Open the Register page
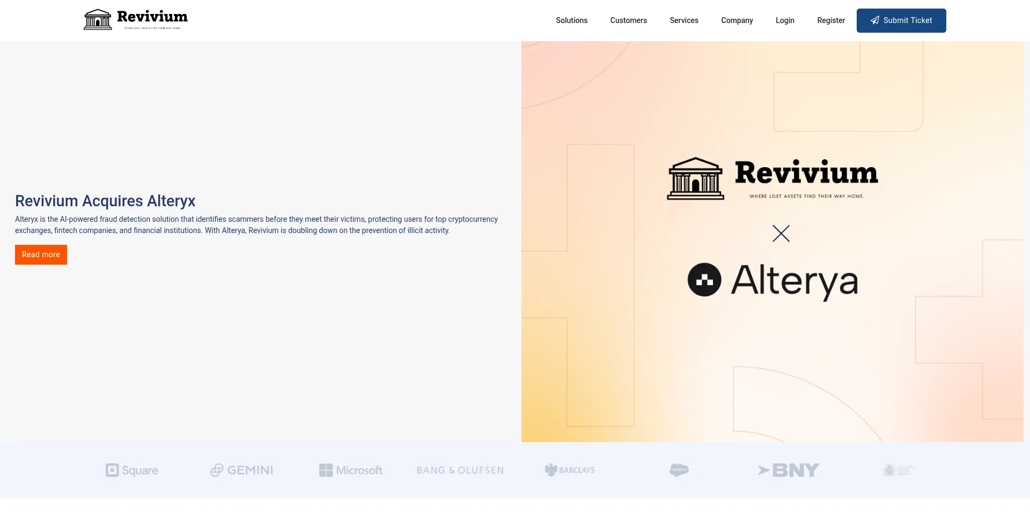 (x=831, y=20)
